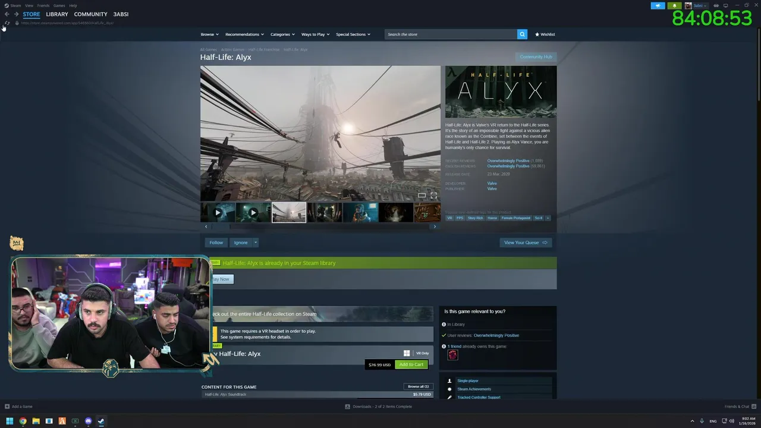Switch to the LIBRARY tab
This screenshot has width=761, height=428.
pos(57,14)
